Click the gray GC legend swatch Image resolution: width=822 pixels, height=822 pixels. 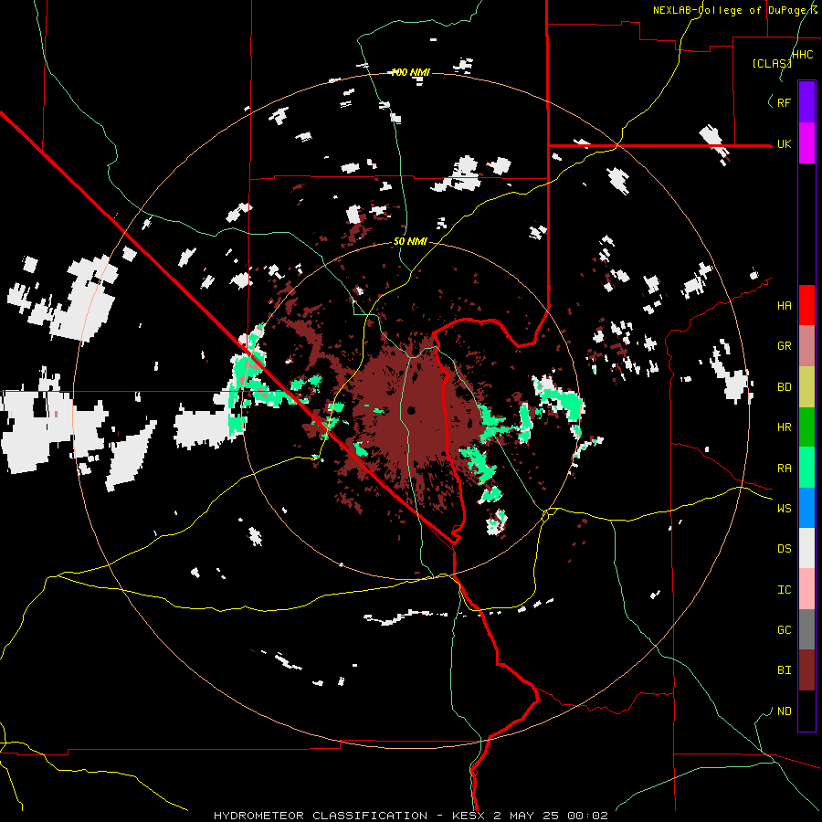pos(806,629)
